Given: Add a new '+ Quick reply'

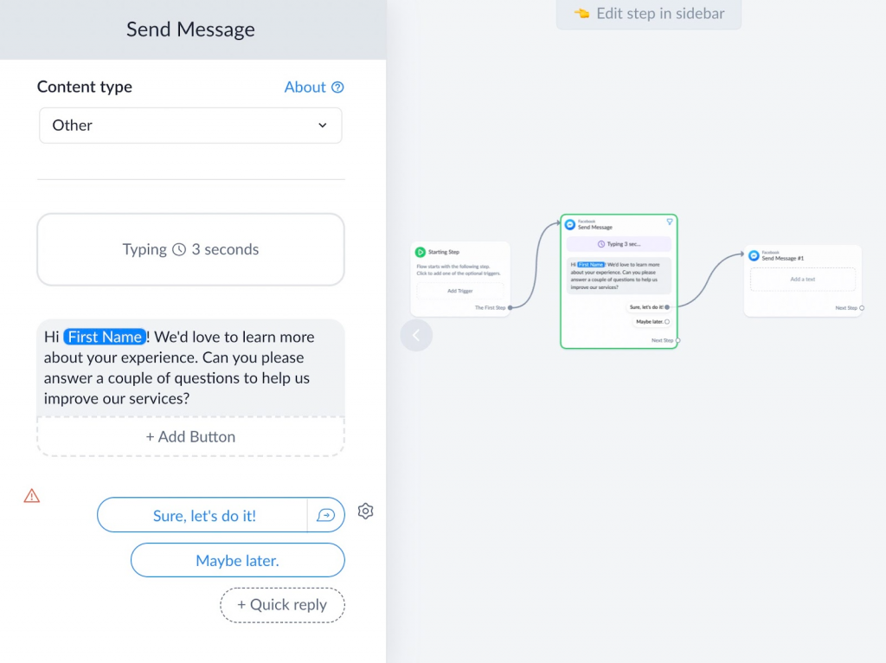Looking at the screenshot, I should (282, 605).
